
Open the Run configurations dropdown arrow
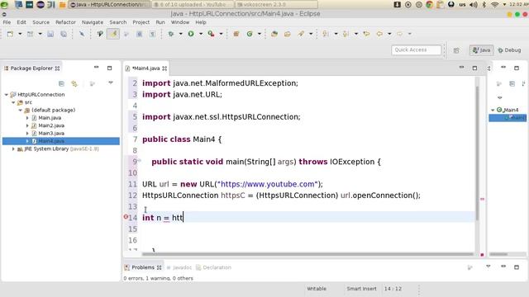(x=201, y=34)
